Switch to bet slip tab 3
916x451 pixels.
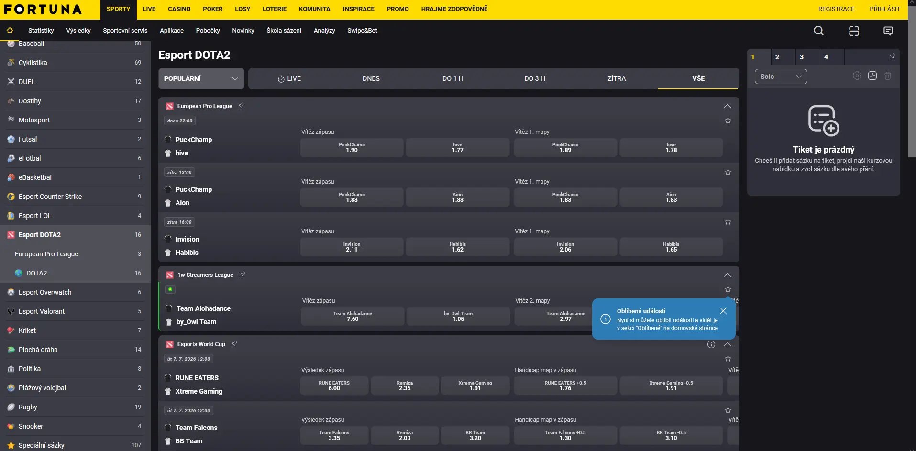point(808,57)
